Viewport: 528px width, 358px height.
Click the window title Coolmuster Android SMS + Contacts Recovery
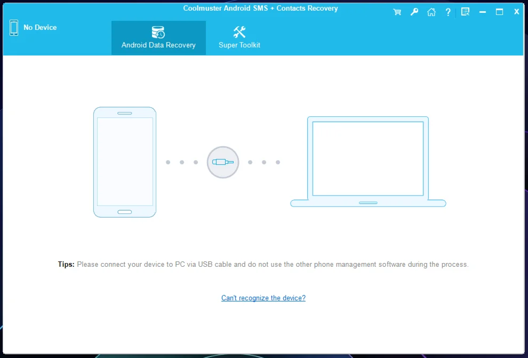click(260, 9)
